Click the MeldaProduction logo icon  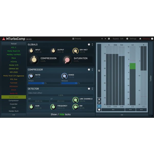coord(4,39)
